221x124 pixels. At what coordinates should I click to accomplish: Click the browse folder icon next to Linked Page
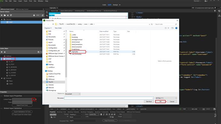[x=34, y=99]
